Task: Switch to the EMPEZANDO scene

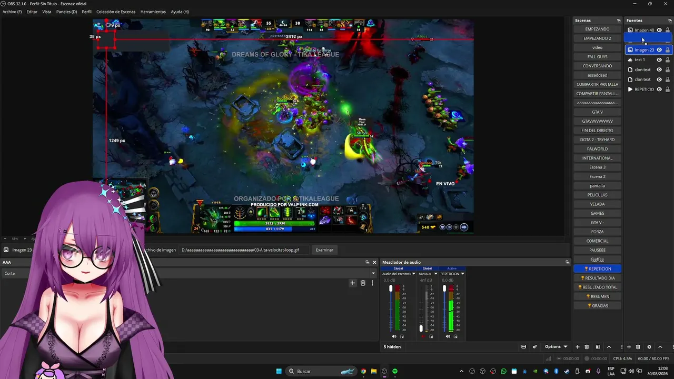Action: (x=597, y=29)
